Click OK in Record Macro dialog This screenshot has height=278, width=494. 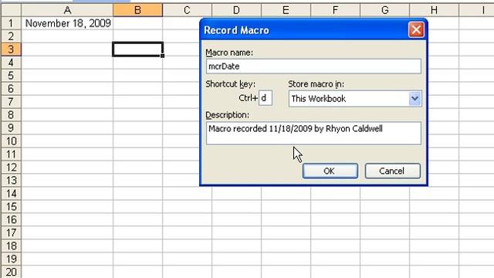[330, 171]
